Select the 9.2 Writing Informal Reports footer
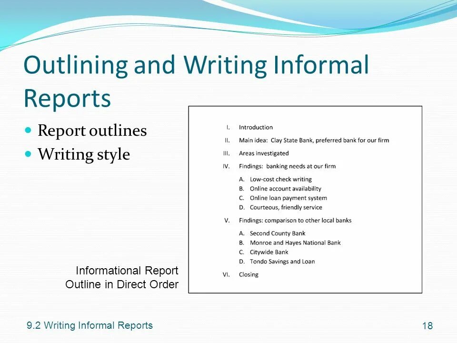The width and height of the screenshot is (457, 343). click(x=89, y=325)
